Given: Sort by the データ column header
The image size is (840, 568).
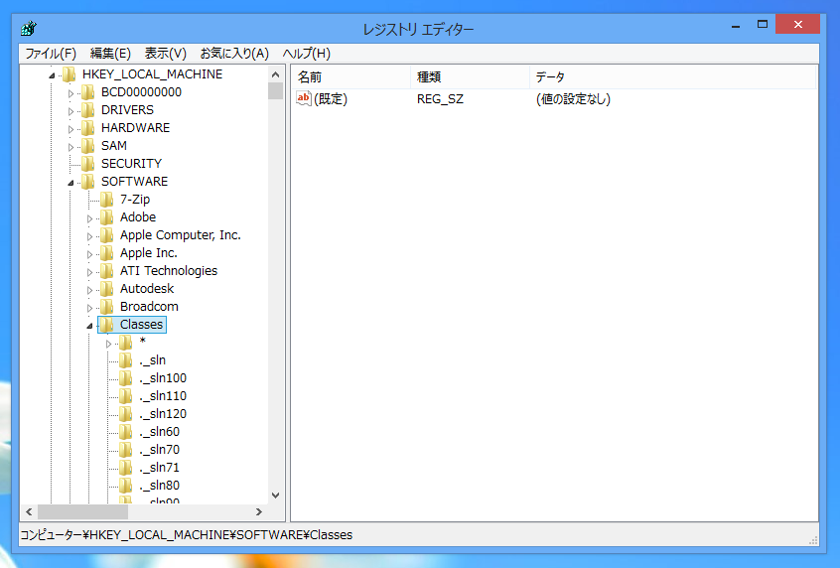Looking at the screenshot, I should 673,77.
